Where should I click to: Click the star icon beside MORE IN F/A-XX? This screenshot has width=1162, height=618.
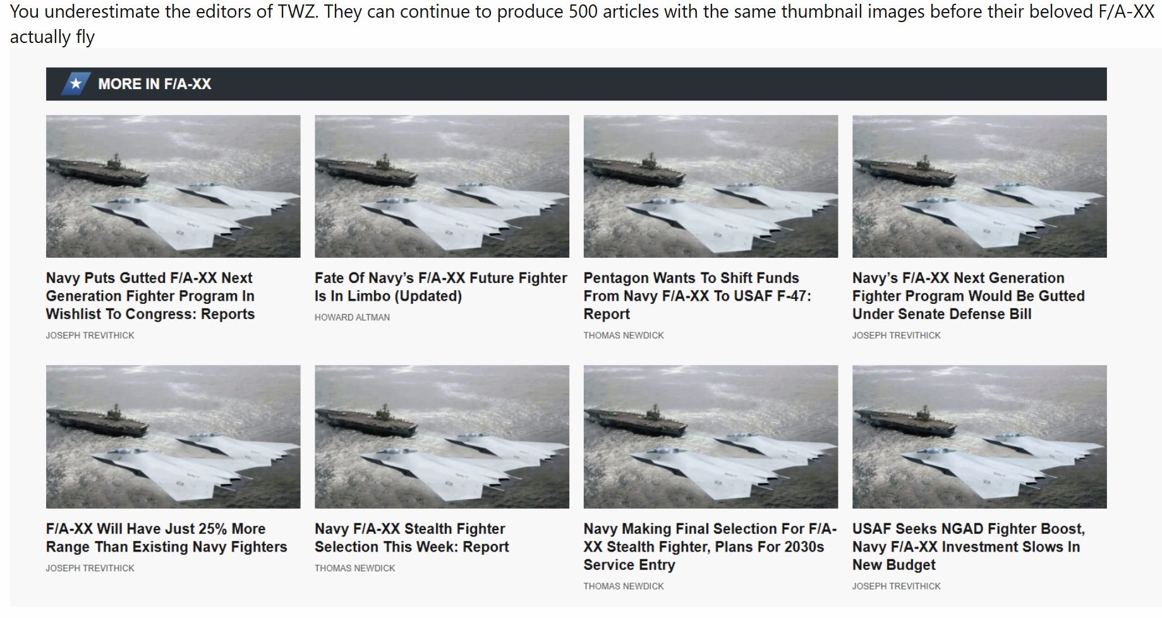click(75, 84)
